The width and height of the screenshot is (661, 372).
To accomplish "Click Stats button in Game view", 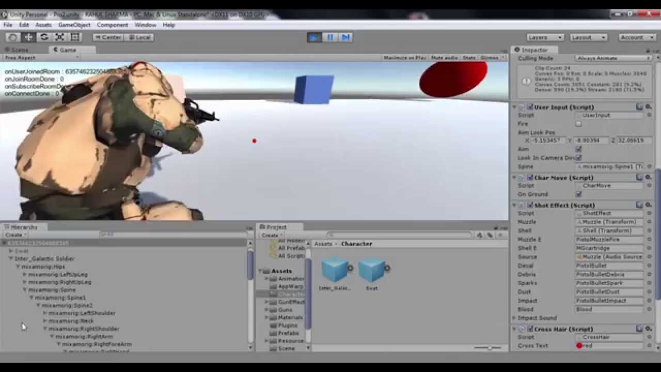I will [x=469, y=57].
